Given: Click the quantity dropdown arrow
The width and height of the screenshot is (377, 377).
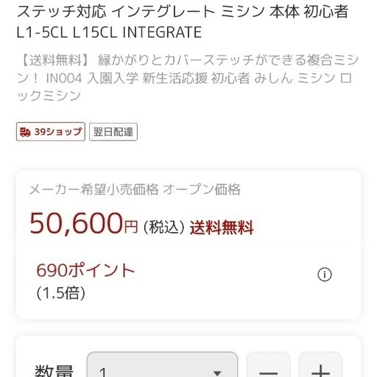Looking at the screenshot, I should point(217,373).
